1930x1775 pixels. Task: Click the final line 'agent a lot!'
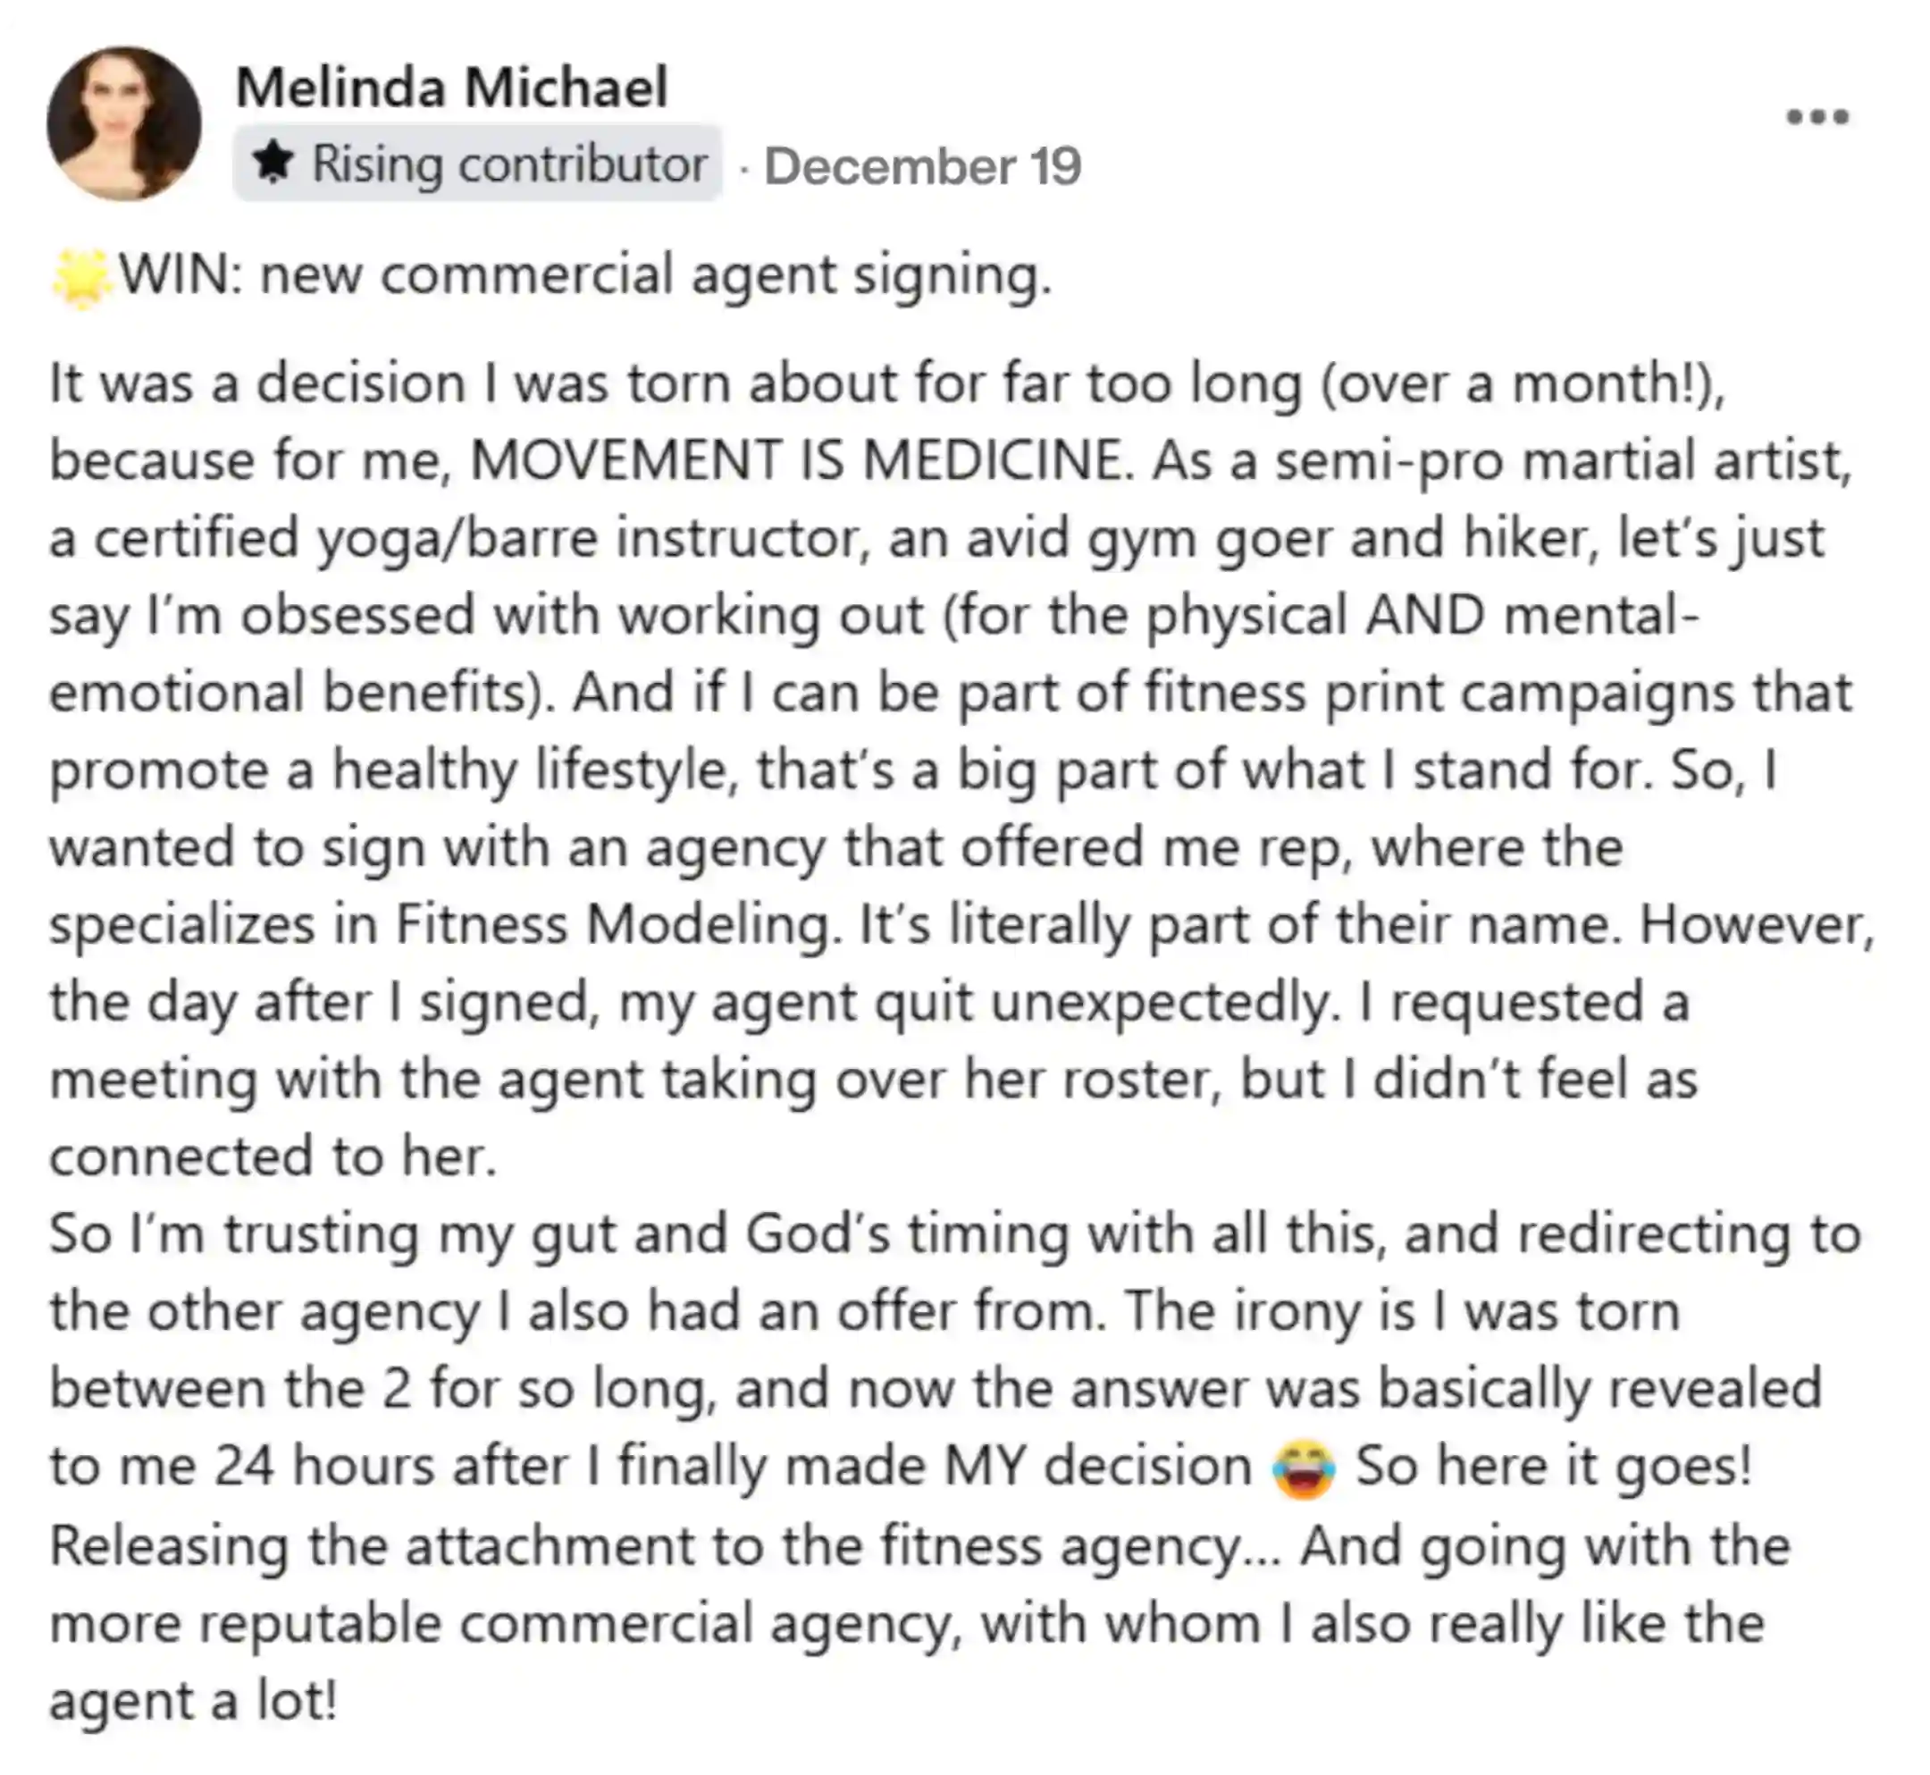click(x=194, y=1702)
